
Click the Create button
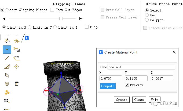[122, 99]
